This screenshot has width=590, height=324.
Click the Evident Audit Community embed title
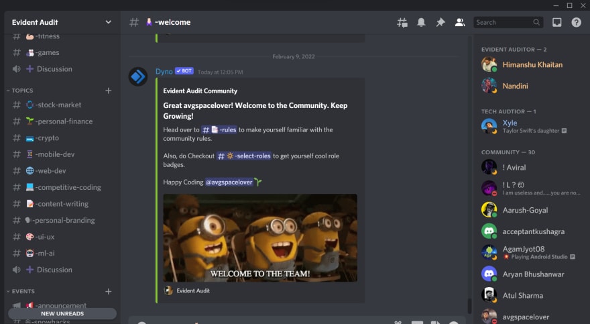(x=200, y=91)
